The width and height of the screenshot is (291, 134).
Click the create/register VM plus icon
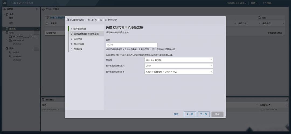point(47,17)
